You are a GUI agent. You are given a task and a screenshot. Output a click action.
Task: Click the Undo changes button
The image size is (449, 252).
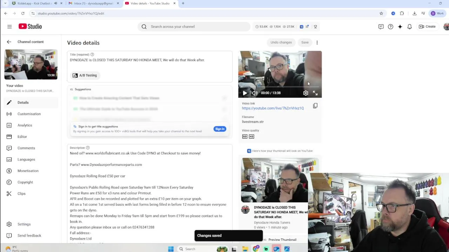281,42
